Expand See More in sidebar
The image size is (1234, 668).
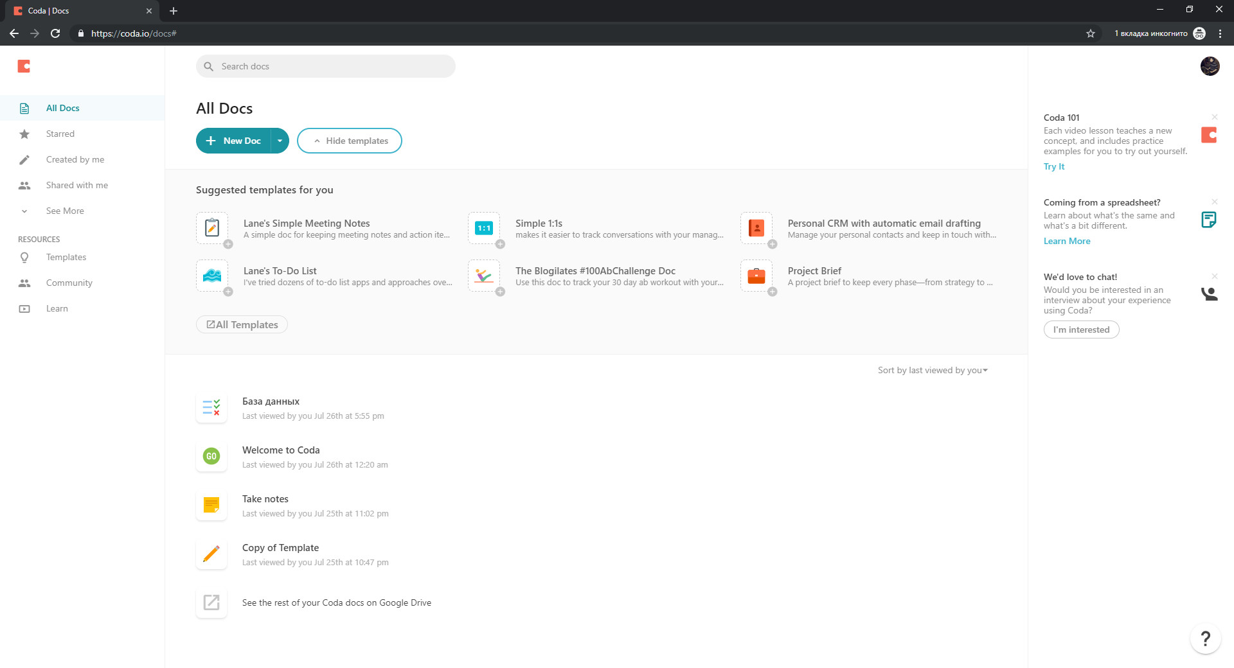click(64, 211)
